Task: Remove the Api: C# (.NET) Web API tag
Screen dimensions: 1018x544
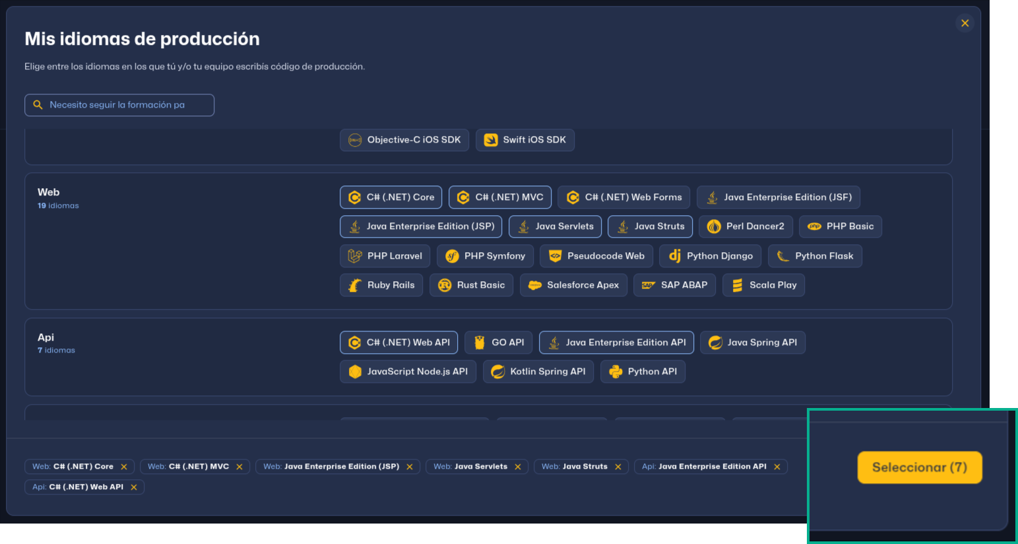Action: 134,487
